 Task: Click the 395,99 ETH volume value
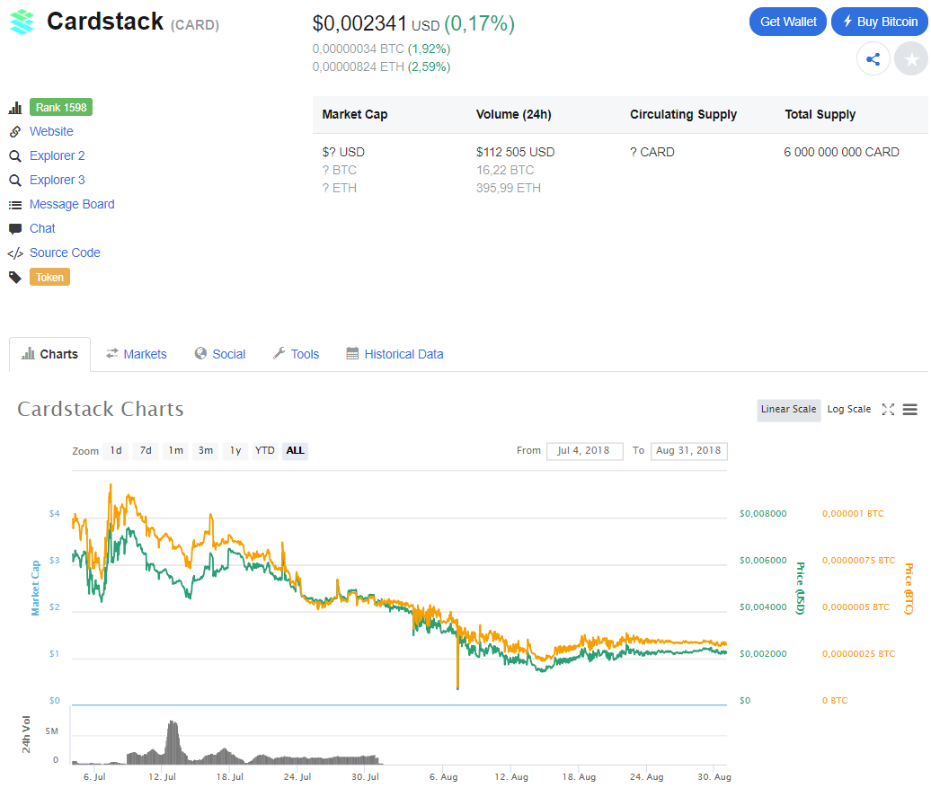point(509,189)
